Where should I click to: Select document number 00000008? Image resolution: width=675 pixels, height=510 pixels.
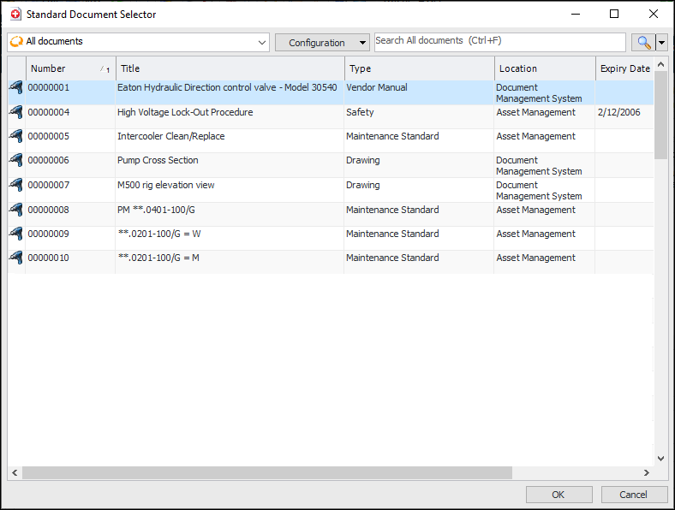tap(49, 210)
